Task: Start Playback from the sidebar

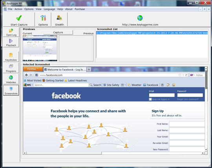Action: coord(11,42)
